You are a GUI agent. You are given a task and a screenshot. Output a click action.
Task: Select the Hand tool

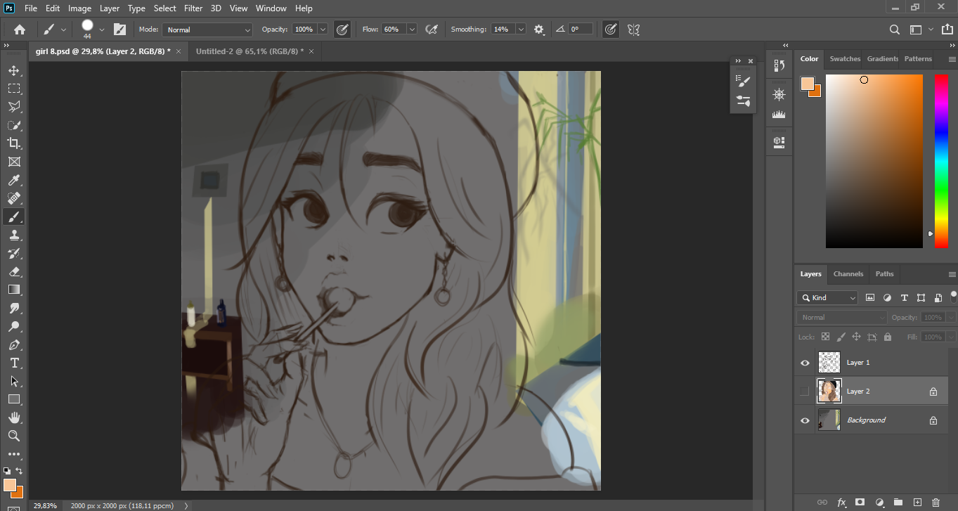pos(14,418)
